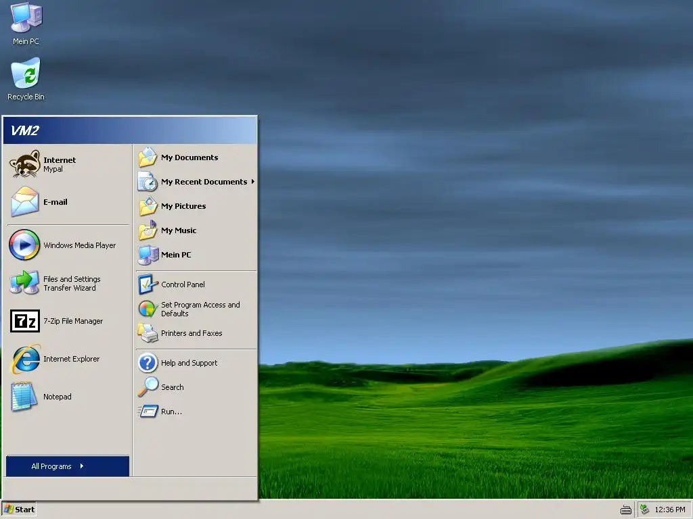This screenshot has height=519, width=693.
Task: Expand the All Programs menu
Action: [x=68, y=466]
